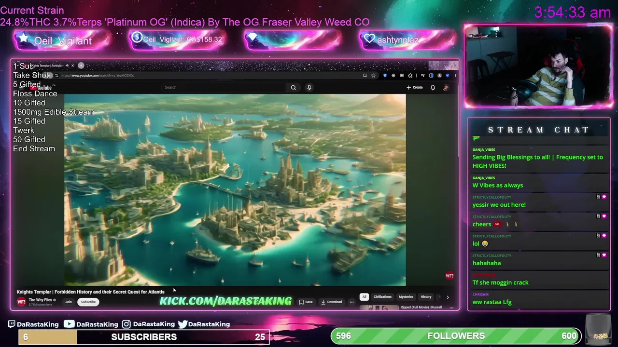Select the History filter chip
618x347 pixels.
point(426,297)
